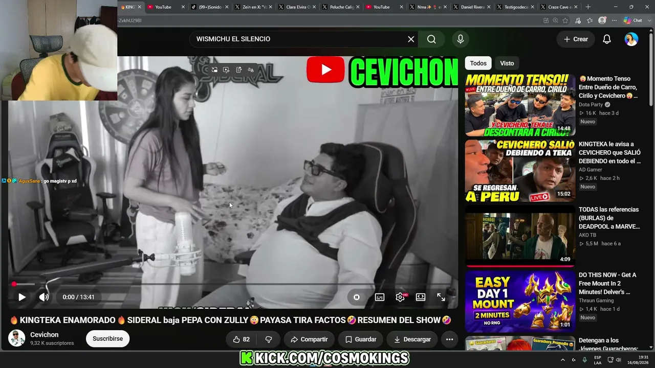The height and width of the screenshot is (368, 655).
Task: Select the Visto filter chip
Action: (507, 63)
